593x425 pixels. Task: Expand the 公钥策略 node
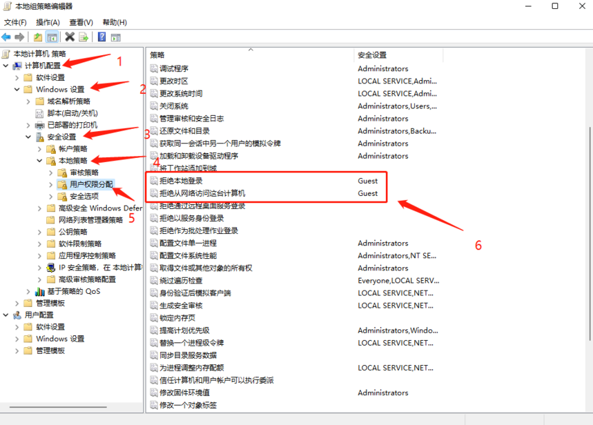coord(39,232)
